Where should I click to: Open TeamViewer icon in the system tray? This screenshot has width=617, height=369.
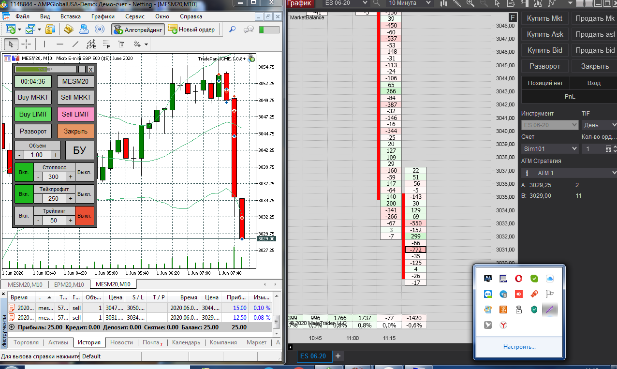pyautogui.click(x=488, y=294)
